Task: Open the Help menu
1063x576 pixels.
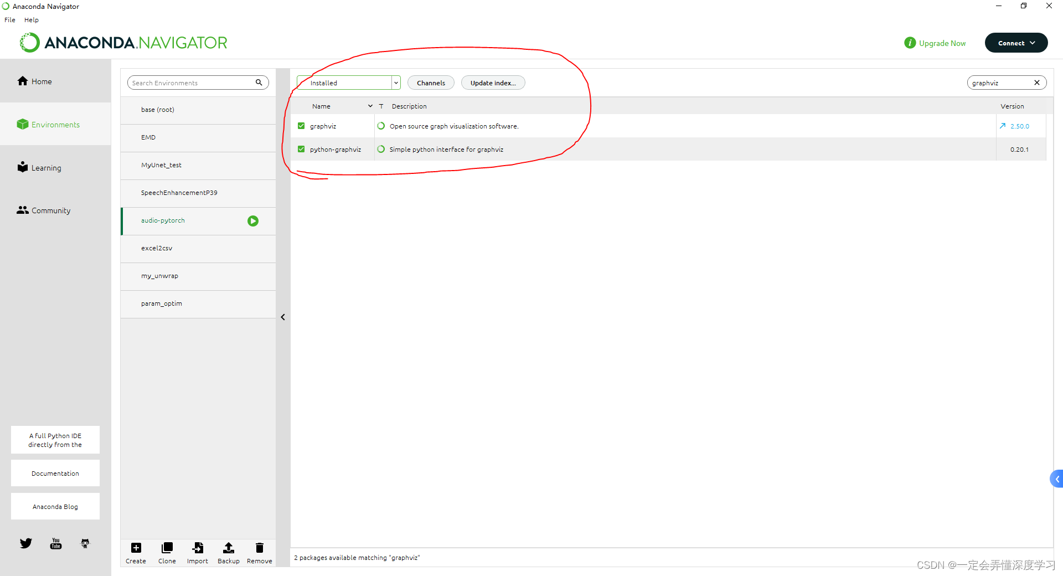Action: [x=32, y=20]
